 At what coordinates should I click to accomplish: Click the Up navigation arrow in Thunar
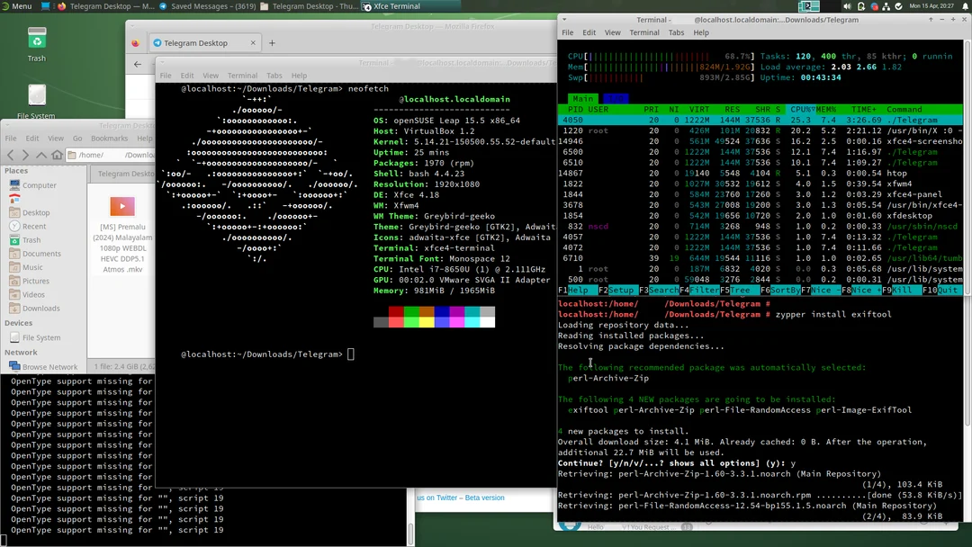[x=41, y=156]
